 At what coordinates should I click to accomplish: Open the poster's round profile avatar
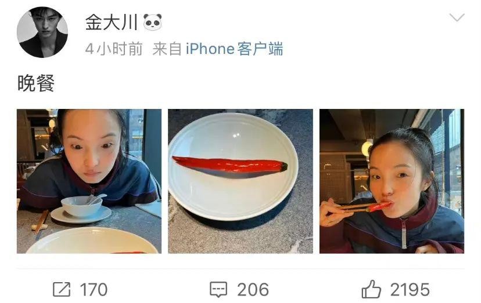click(42, 32)
